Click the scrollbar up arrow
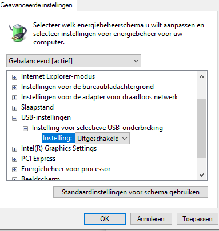 coord(201,77)
